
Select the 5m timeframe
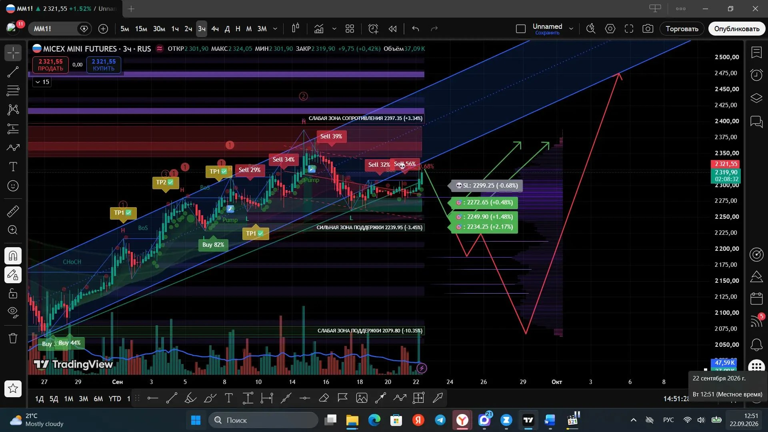[125, 29]
